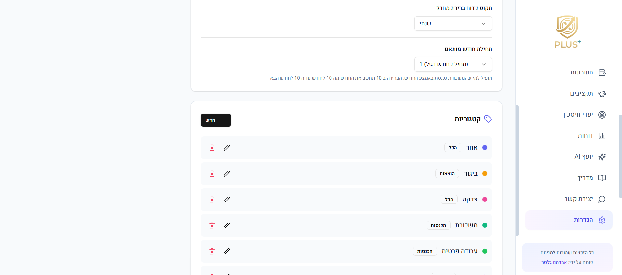Open יעדי חיסכון savings goals page
622x275 pixels.
tap(584, 115)
